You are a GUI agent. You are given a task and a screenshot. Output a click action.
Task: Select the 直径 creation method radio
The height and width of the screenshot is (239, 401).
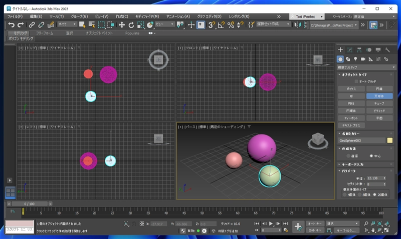[348, 156]
